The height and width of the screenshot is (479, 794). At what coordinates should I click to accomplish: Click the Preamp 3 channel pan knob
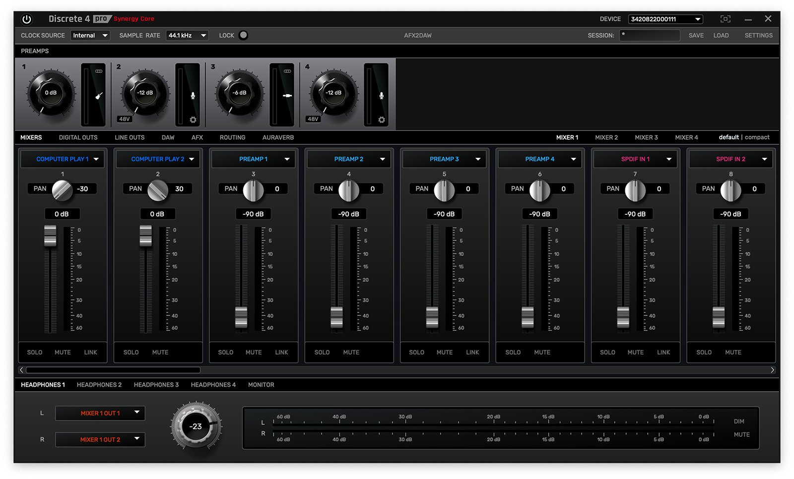click(444, 190)
